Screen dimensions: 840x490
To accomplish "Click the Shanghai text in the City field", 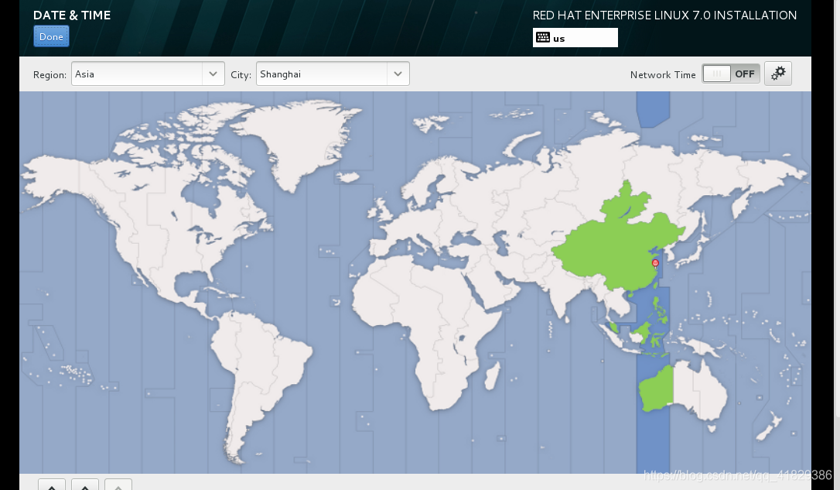I will click(x=280, y=74).
